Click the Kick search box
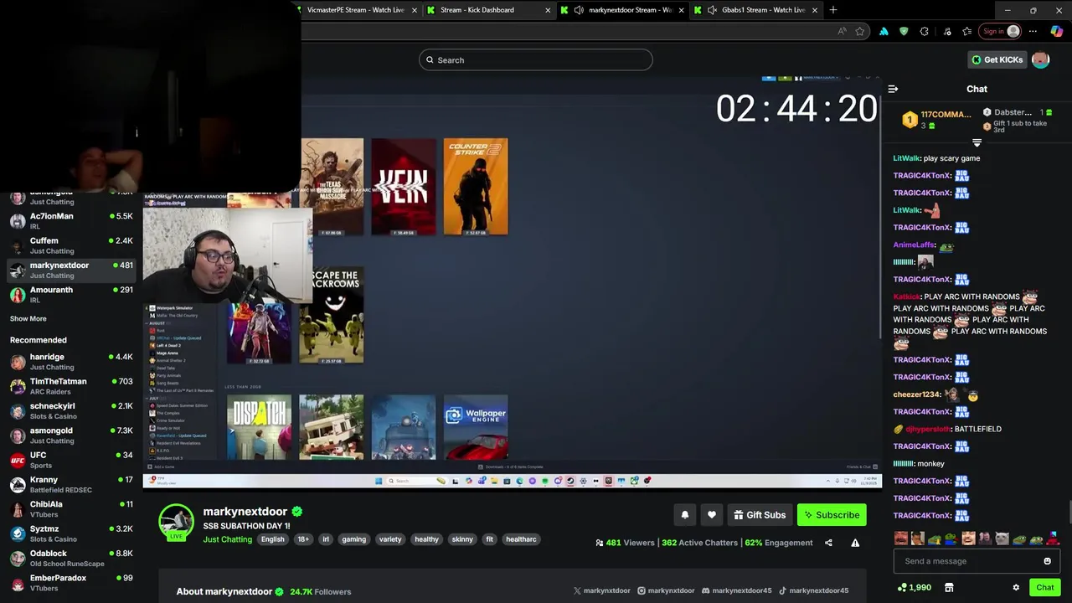The height and width of the screenshot is (603, 1072). [x=536, y=59]
